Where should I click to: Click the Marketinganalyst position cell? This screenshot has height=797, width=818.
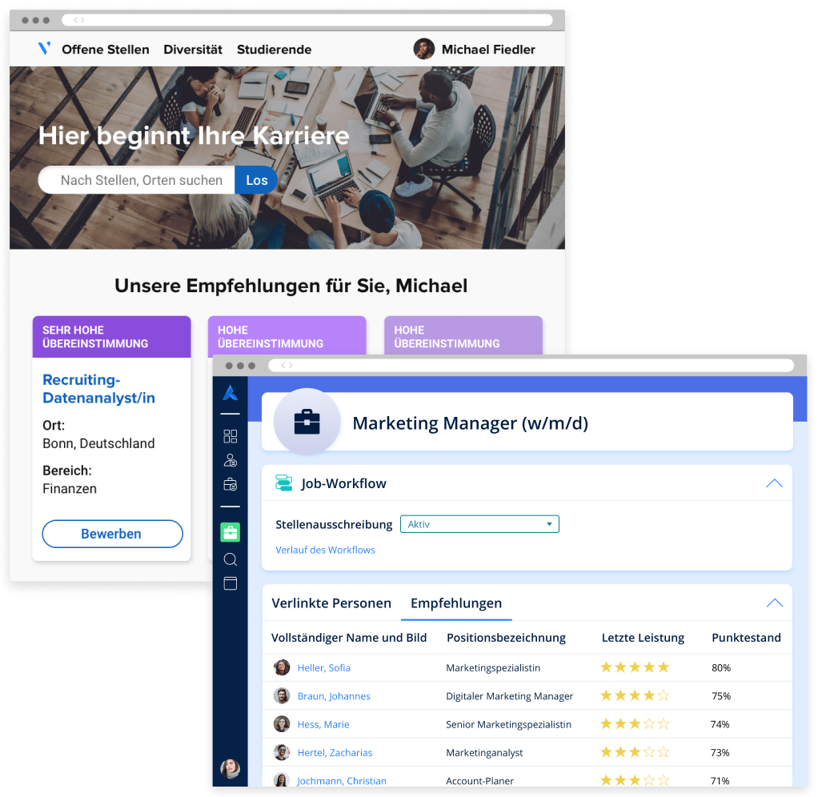[x=484, y=752]
